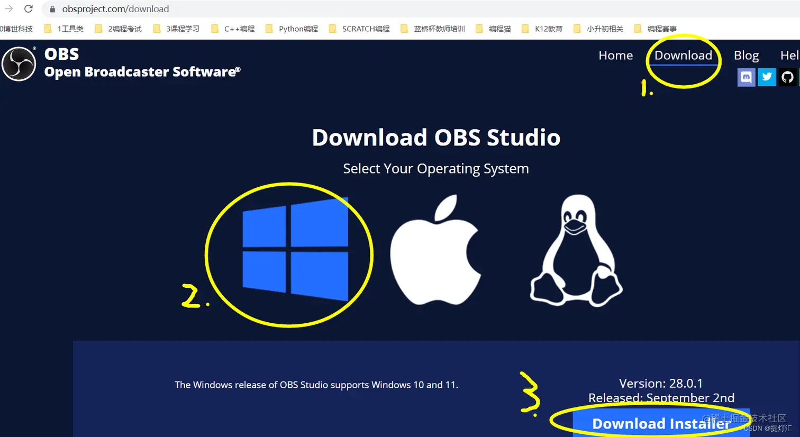Open the Download nav item
The height and width of the screenshot is (437, 800).
tap(683, 55)
